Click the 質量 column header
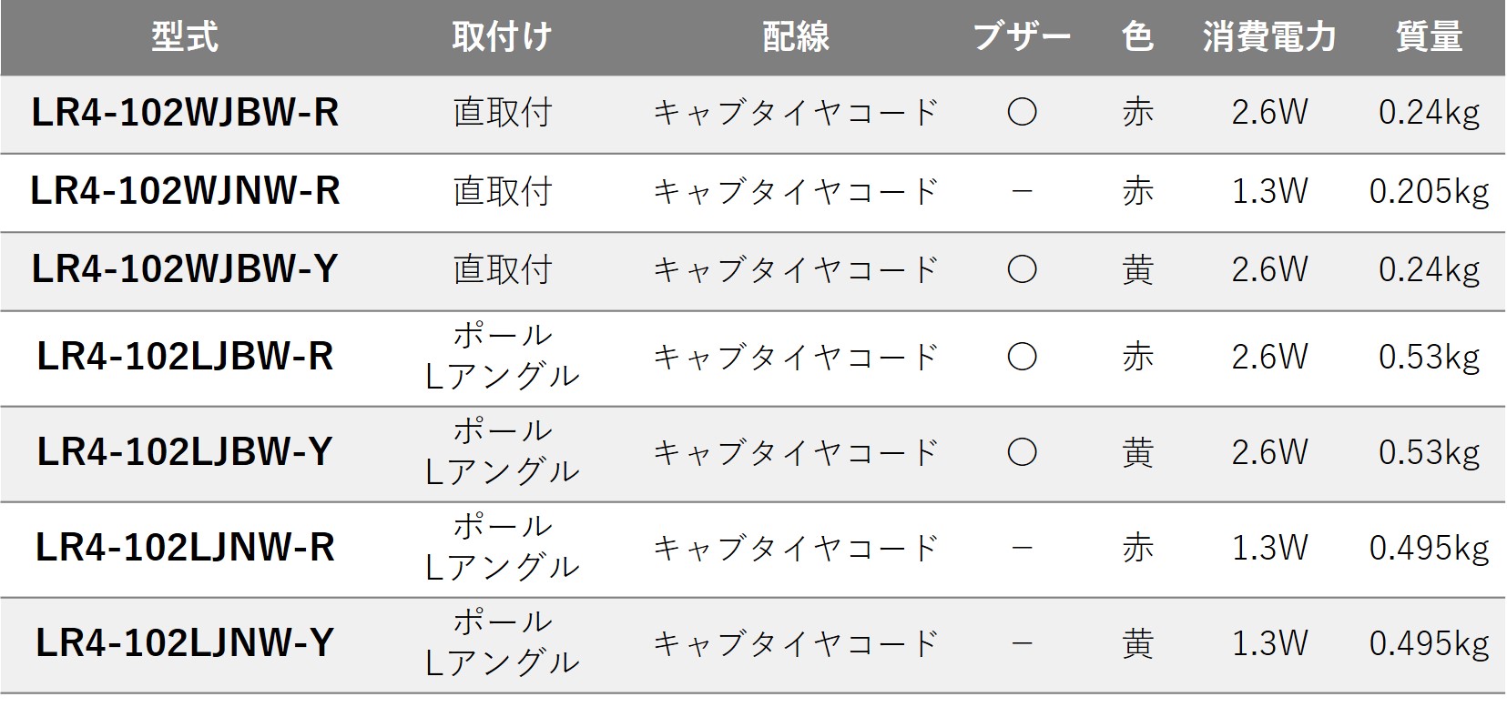1507x707 pixels. 1429,37
